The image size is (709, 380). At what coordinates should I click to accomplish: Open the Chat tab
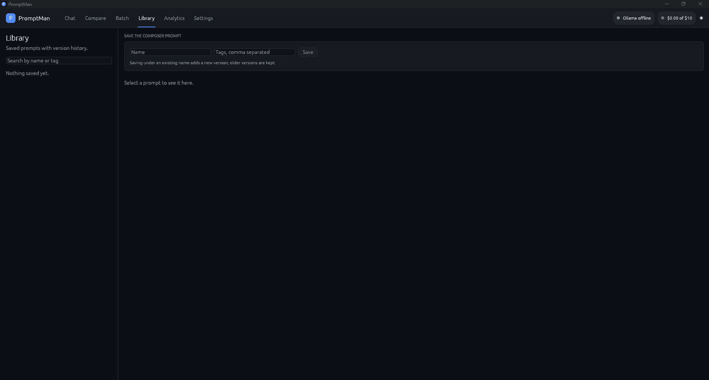pos(70,18)
